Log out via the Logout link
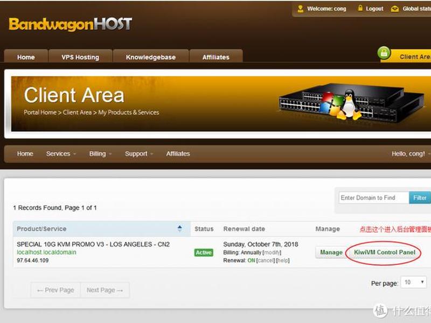The height and width of the screenshot is (323, 431). pos(374,9)
